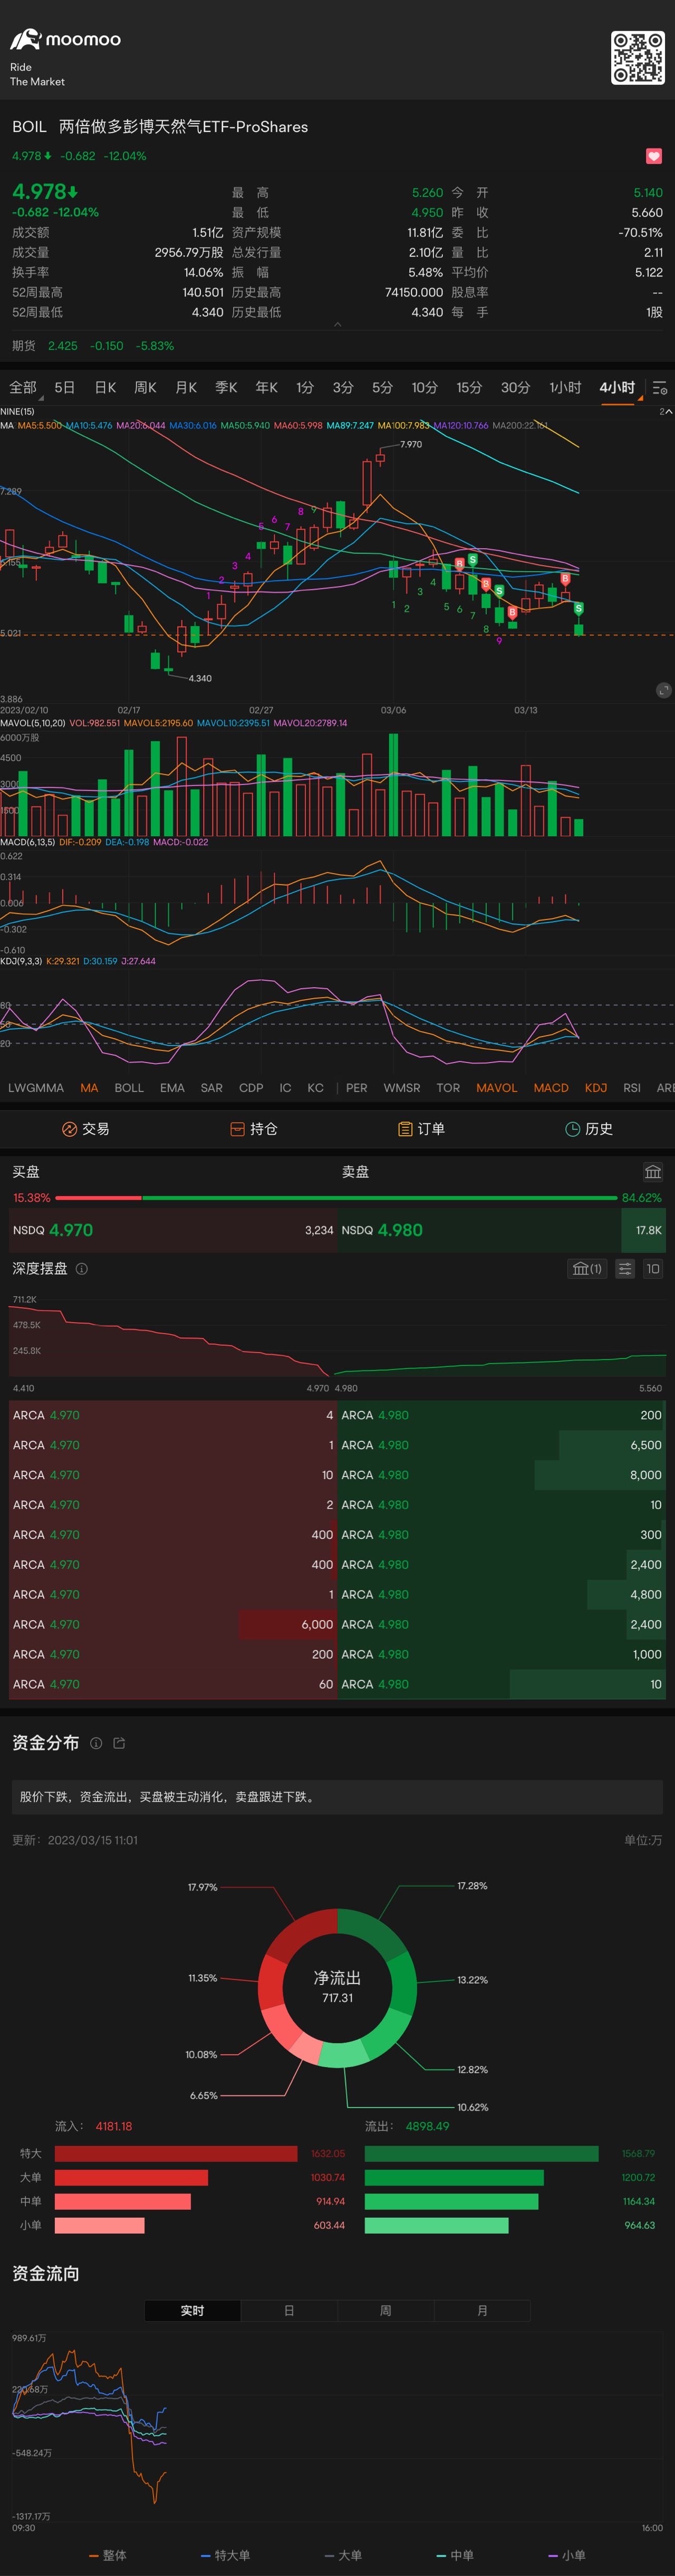
Task: Open the 交易 trade icon tab
Action: tap(85, 1129)
